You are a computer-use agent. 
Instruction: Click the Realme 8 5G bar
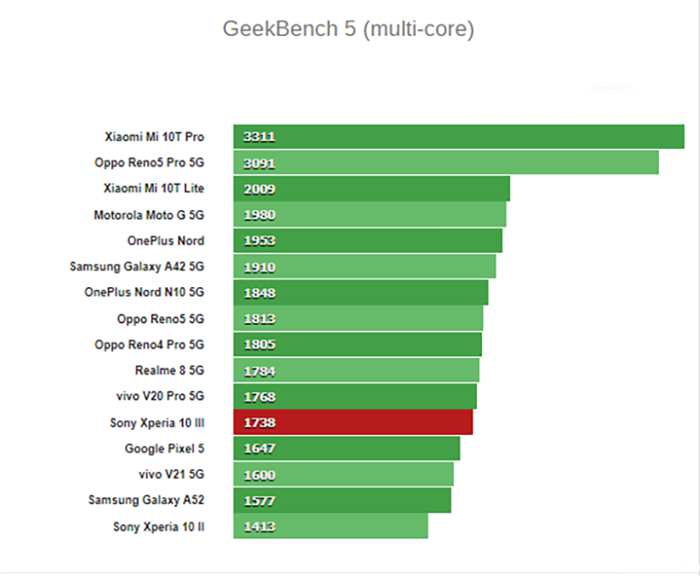tap(356, 370)
